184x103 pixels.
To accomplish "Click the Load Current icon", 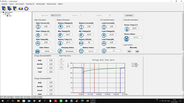I will tap(104, 27).
